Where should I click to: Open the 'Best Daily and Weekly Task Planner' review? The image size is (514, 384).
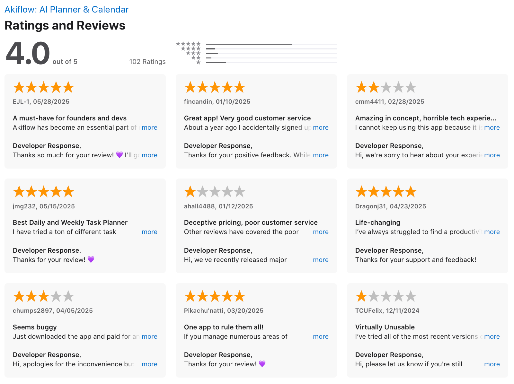tap(70, 223)
